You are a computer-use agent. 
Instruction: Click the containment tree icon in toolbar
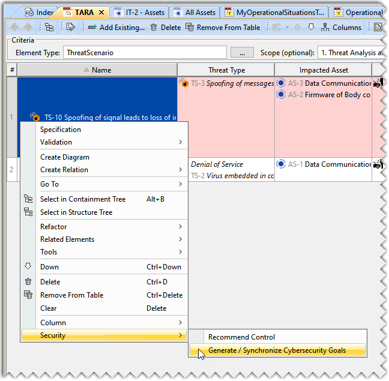pos(49,27)
